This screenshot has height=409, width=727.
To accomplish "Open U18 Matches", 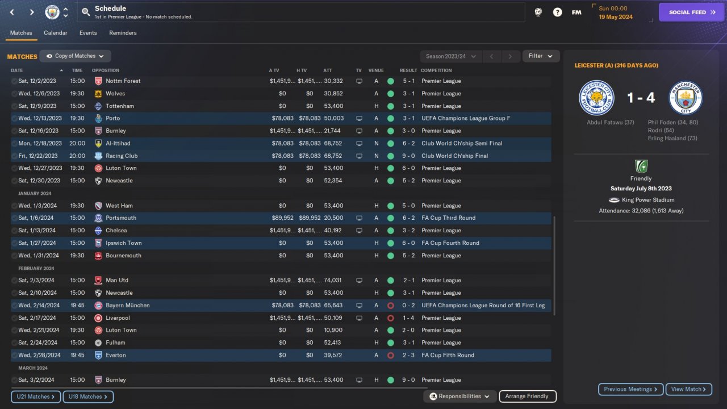I will 88,397.
